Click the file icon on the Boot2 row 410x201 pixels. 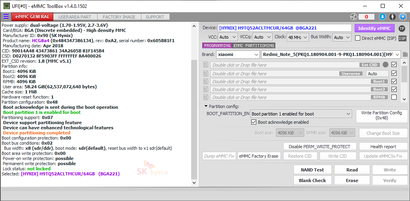tap(206, 89)
